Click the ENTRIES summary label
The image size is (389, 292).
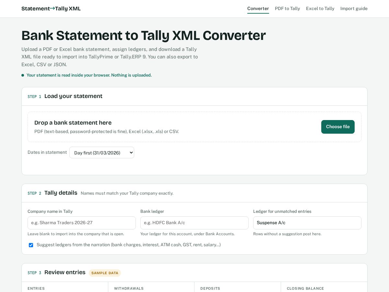click(x=36, y=288)
